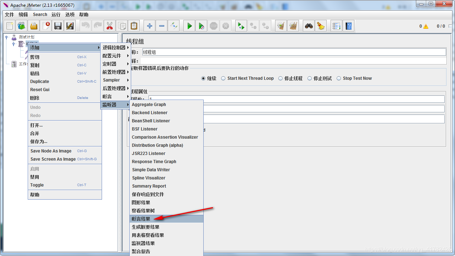This screenshot has height=256, width=455.
Task: Open the 添加 context submenu
Action: 65,48
